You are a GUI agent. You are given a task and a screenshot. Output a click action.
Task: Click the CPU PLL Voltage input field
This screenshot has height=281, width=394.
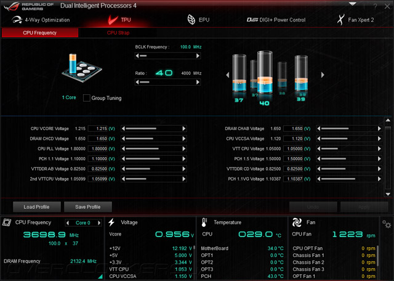[x=98, y=149]
